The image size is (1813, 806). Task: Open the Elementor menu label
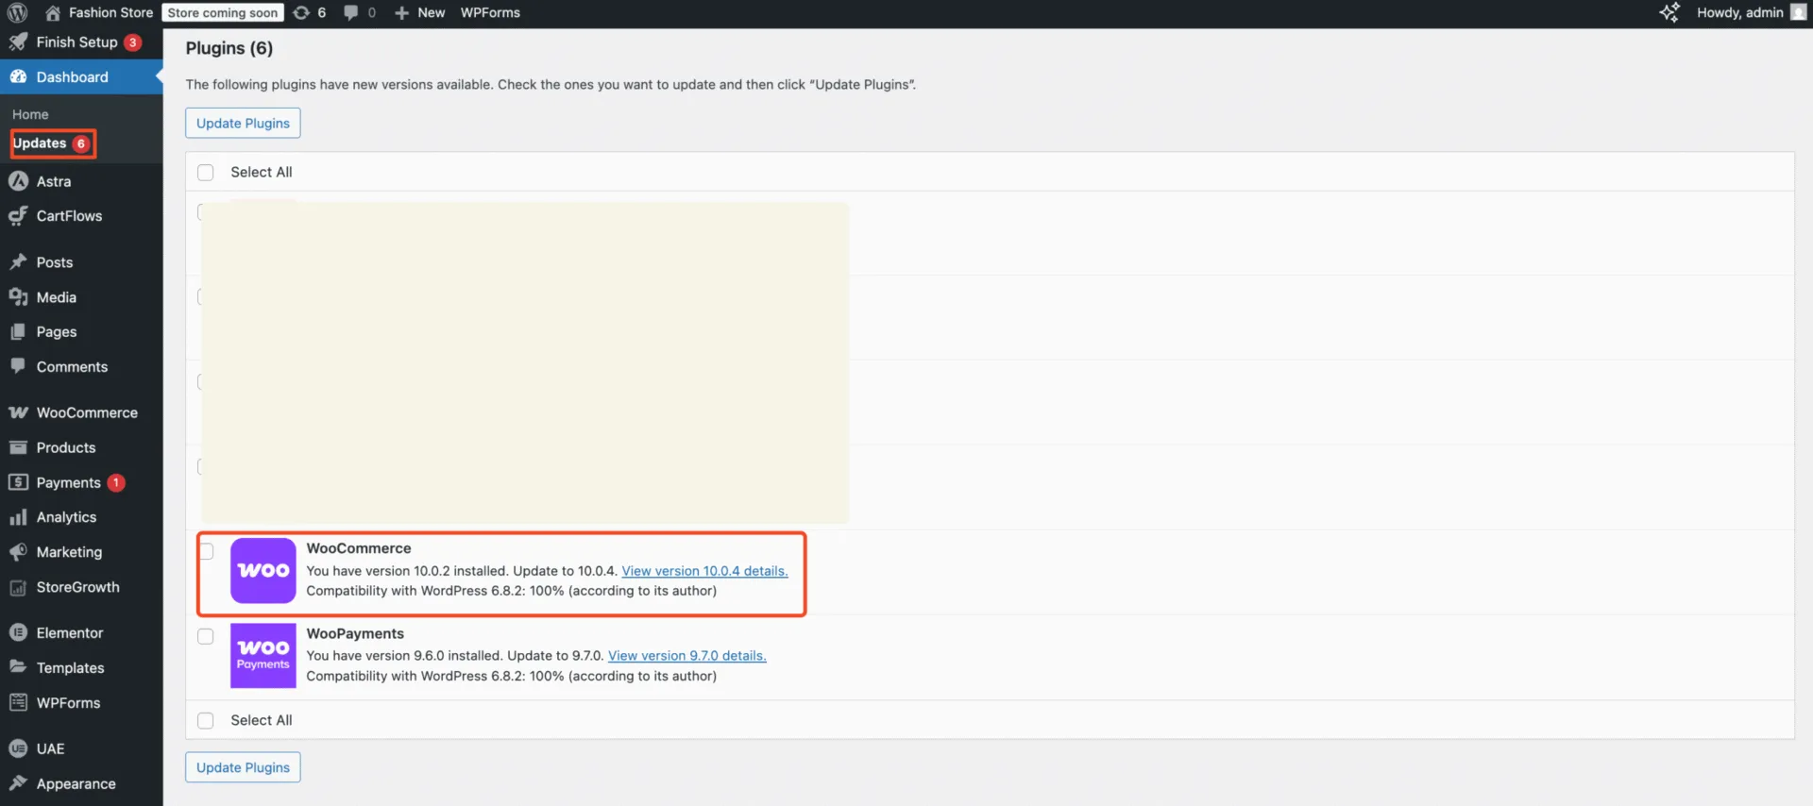pyautogui.click(x=70, y=633)
